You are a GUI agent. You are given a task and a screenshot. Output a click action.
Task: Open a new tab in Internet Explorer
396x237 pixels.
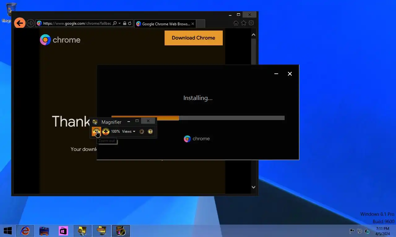coord(200,24)
